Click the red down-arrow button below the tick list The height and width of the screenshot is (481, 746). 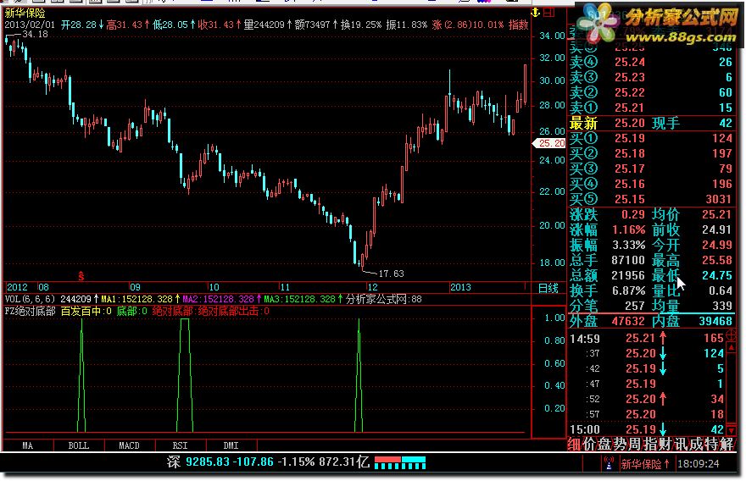click(x=732, y=429)
